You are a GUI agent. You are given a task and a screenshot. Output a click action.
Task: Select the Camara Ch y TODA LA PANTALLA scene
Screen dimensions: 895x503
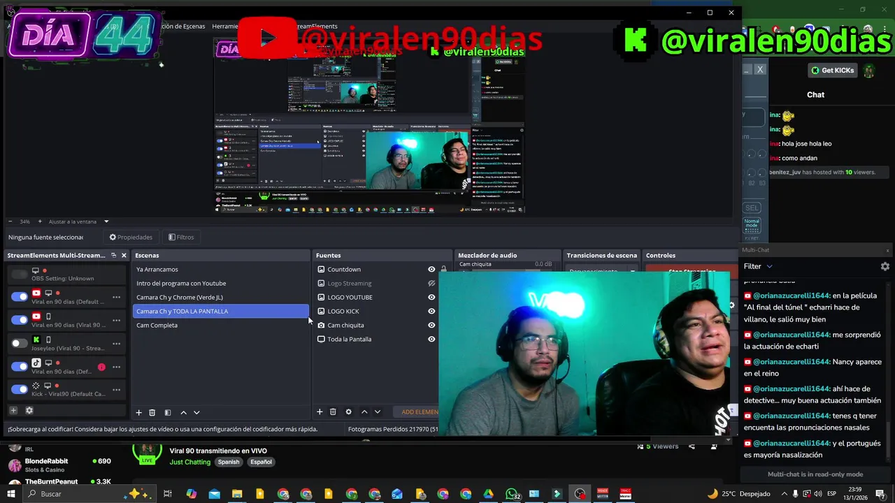(220, 311)
